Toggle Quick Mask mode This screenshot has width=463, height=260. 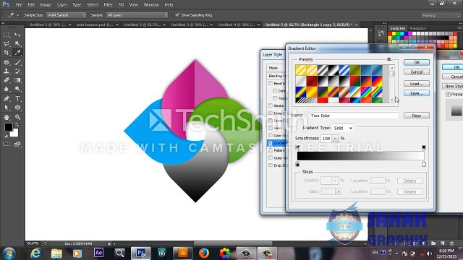(x=7, y=144)
